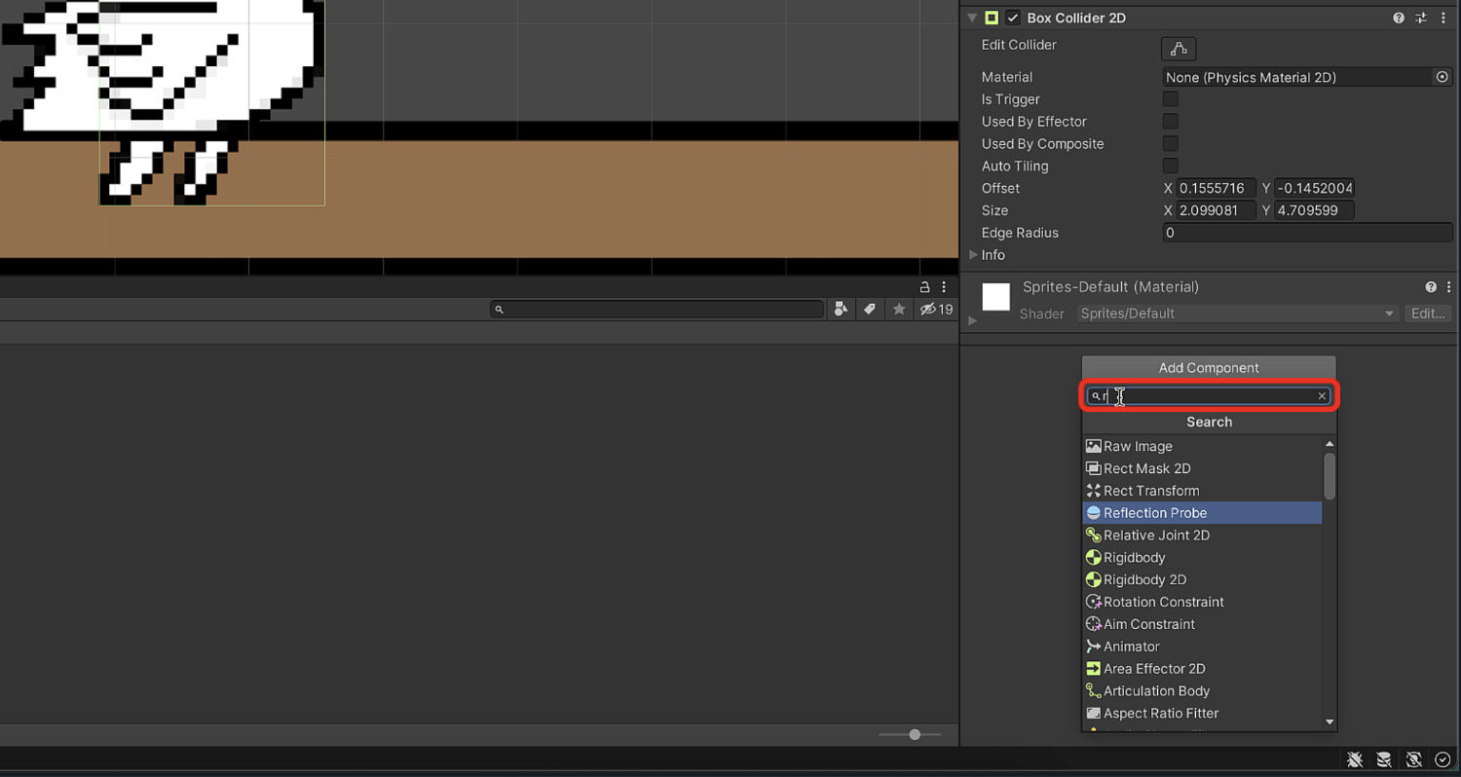Collapse the Box Collider 2D component

pos(972,18)
